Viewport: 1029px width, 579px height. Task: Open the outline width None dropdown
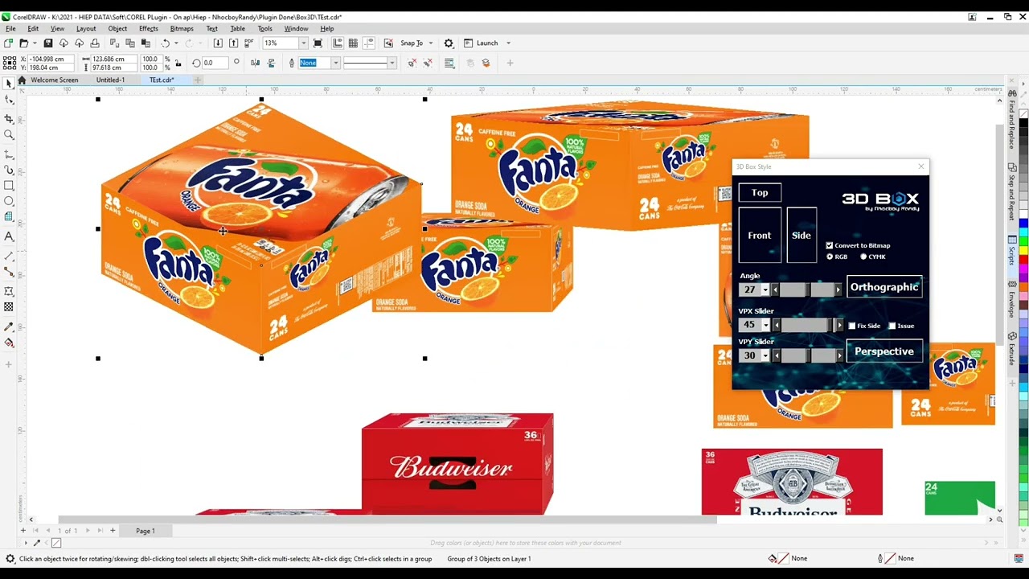[335, 63]
